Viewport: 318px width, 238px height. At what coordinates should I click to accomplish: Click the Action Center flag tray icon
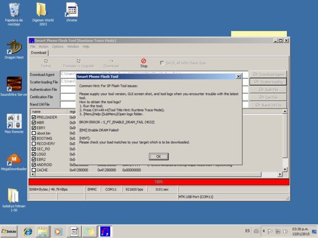click(x=270, y=231)
